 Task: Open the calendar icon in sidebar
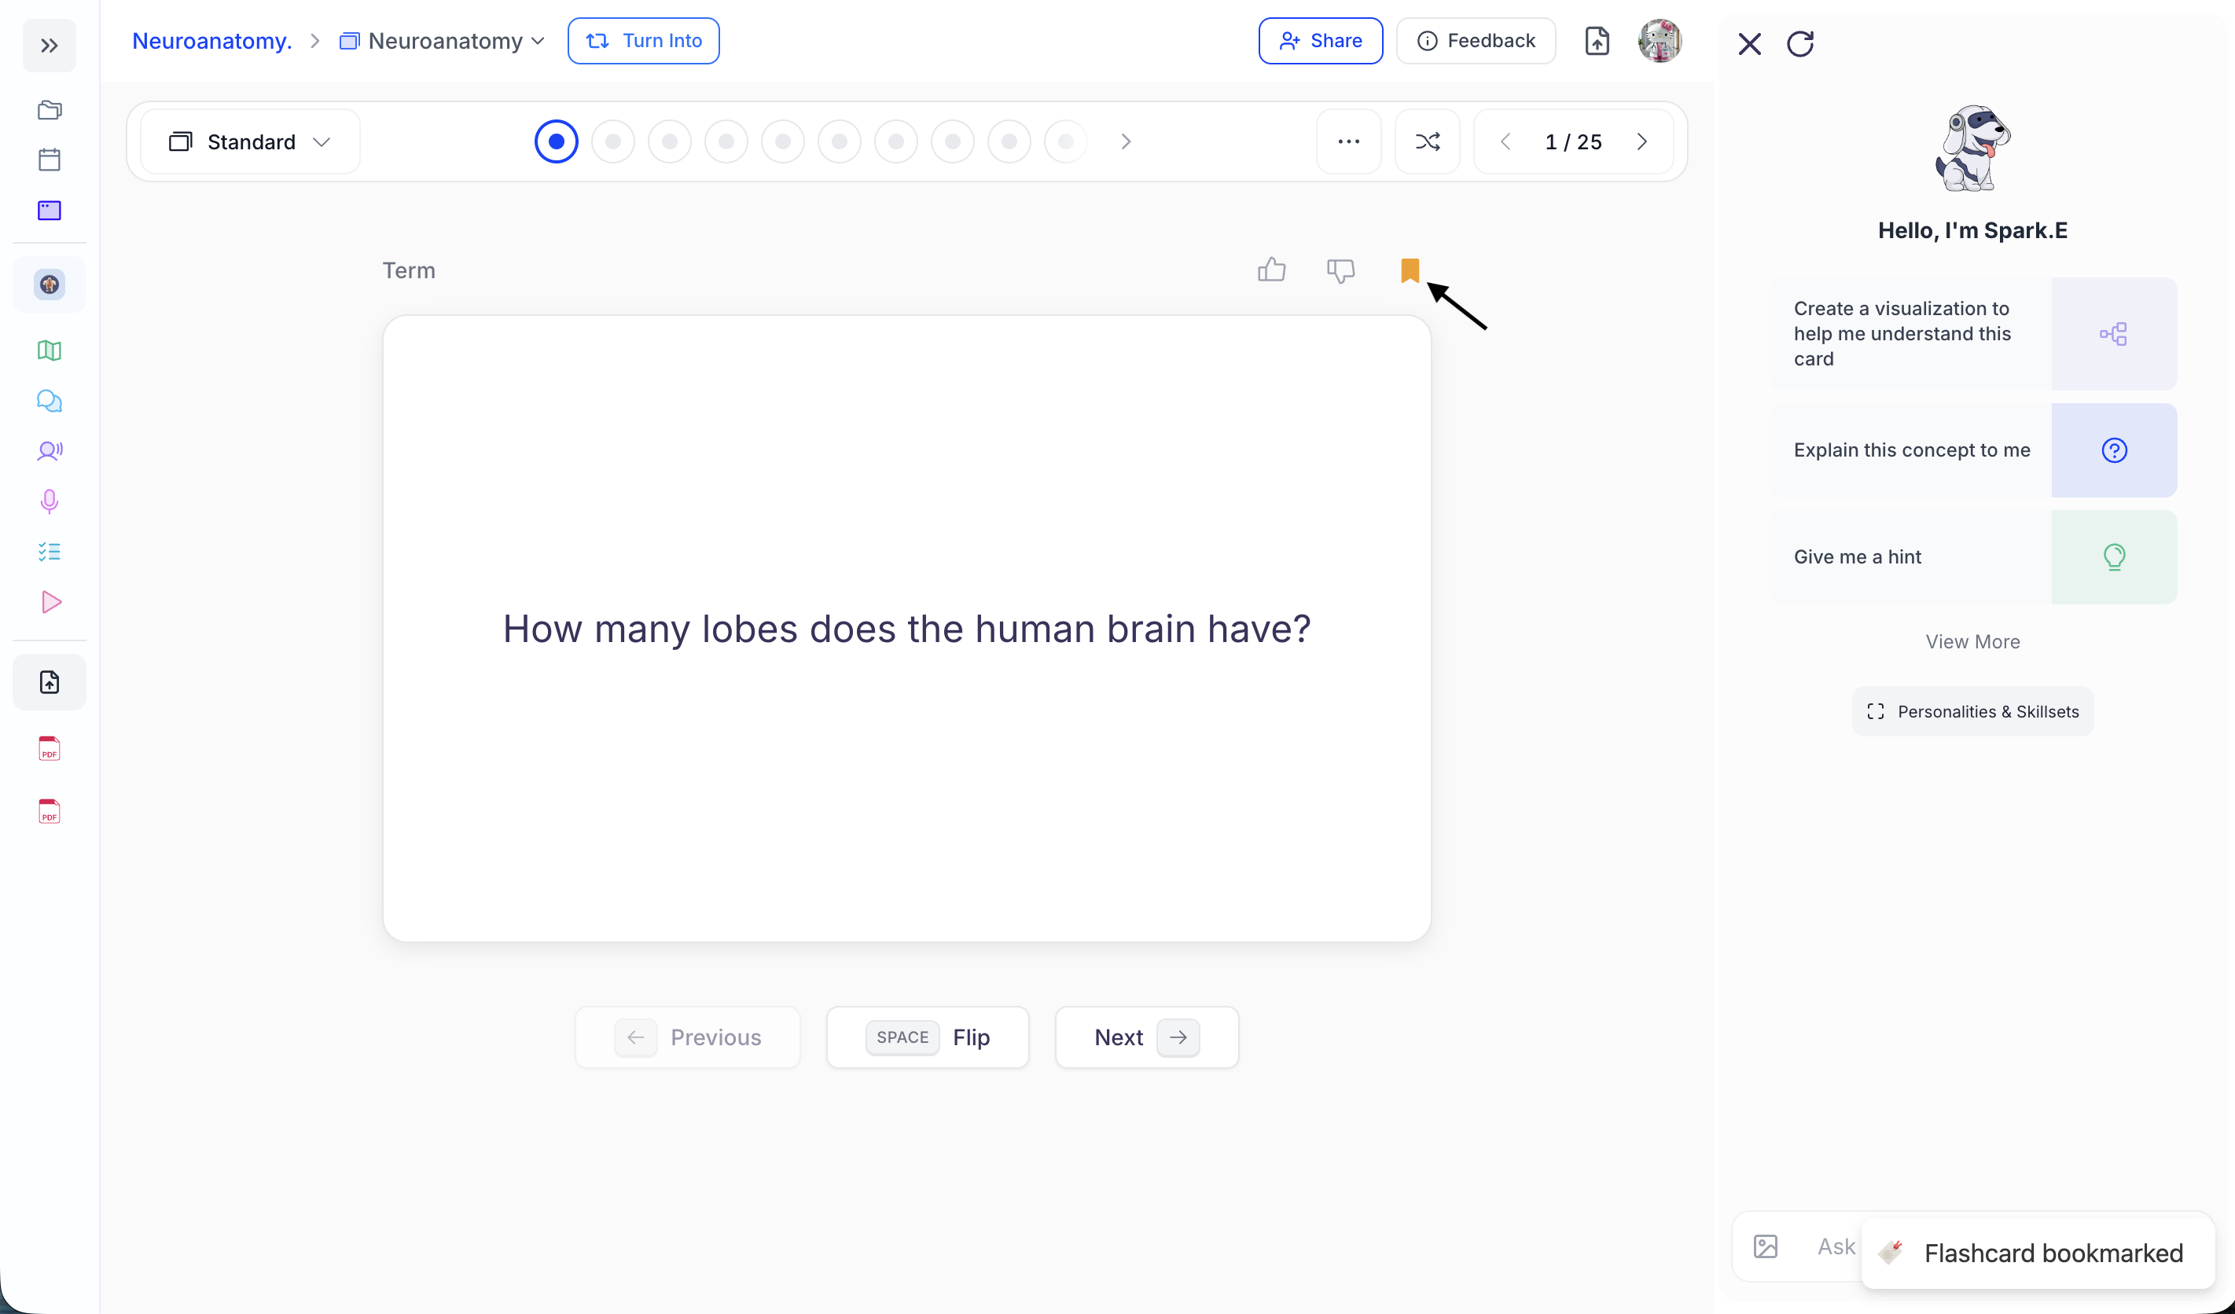(50, 160)
